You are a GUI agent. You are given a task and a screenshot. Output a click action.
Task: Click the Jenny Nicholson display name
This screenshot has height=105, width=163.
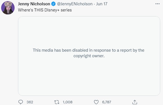tap(34, 4)
